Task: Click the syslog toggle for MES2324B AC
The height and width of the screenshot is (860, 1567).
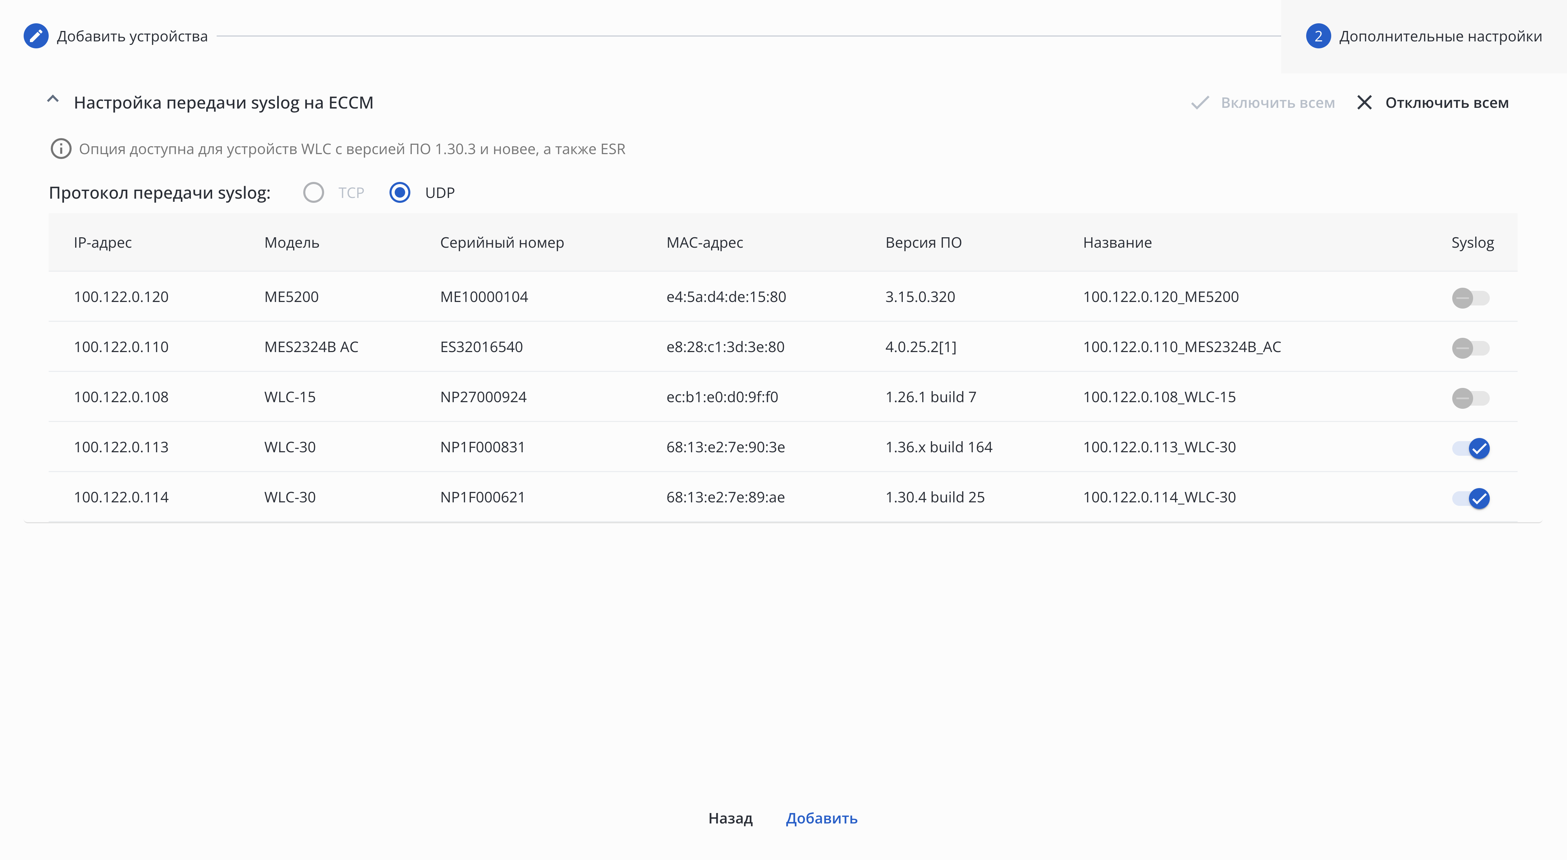Action: 1470,348
